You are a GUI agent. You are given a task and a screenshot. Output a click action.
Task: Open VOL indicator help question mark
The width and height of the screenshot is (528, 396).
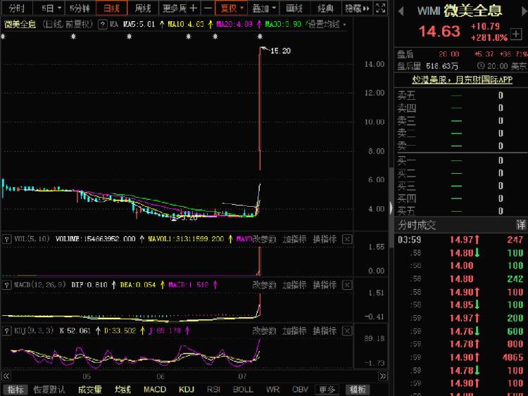click(6, 239)
